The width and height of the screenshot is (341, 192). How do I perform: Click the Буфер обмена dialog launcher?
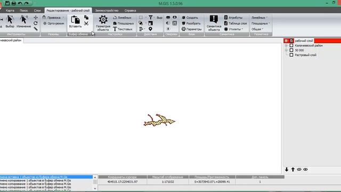[91, 34]
